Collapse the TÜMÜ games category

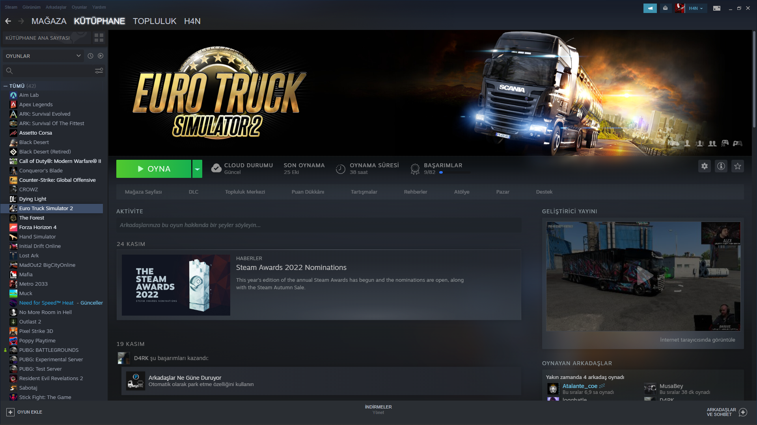click(6, 86)
